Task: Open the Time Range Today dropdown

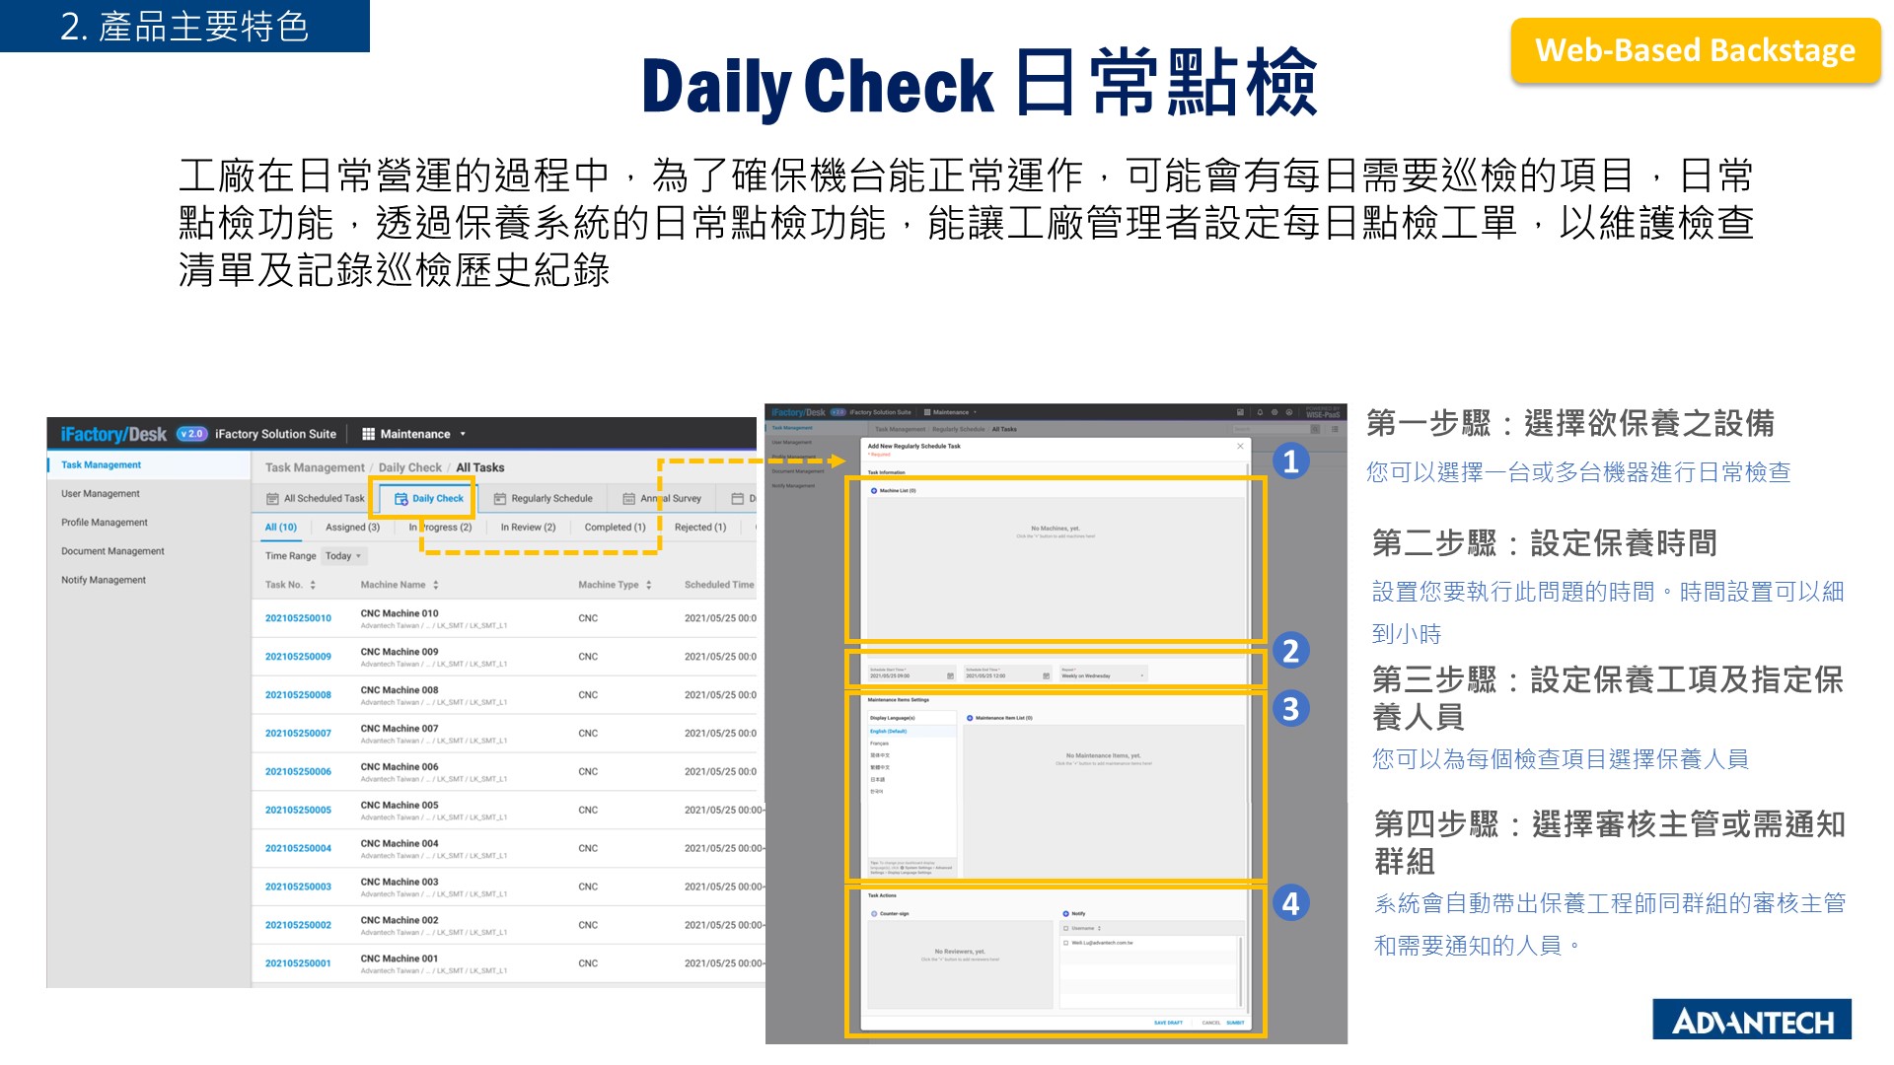Action: point(343,556)
